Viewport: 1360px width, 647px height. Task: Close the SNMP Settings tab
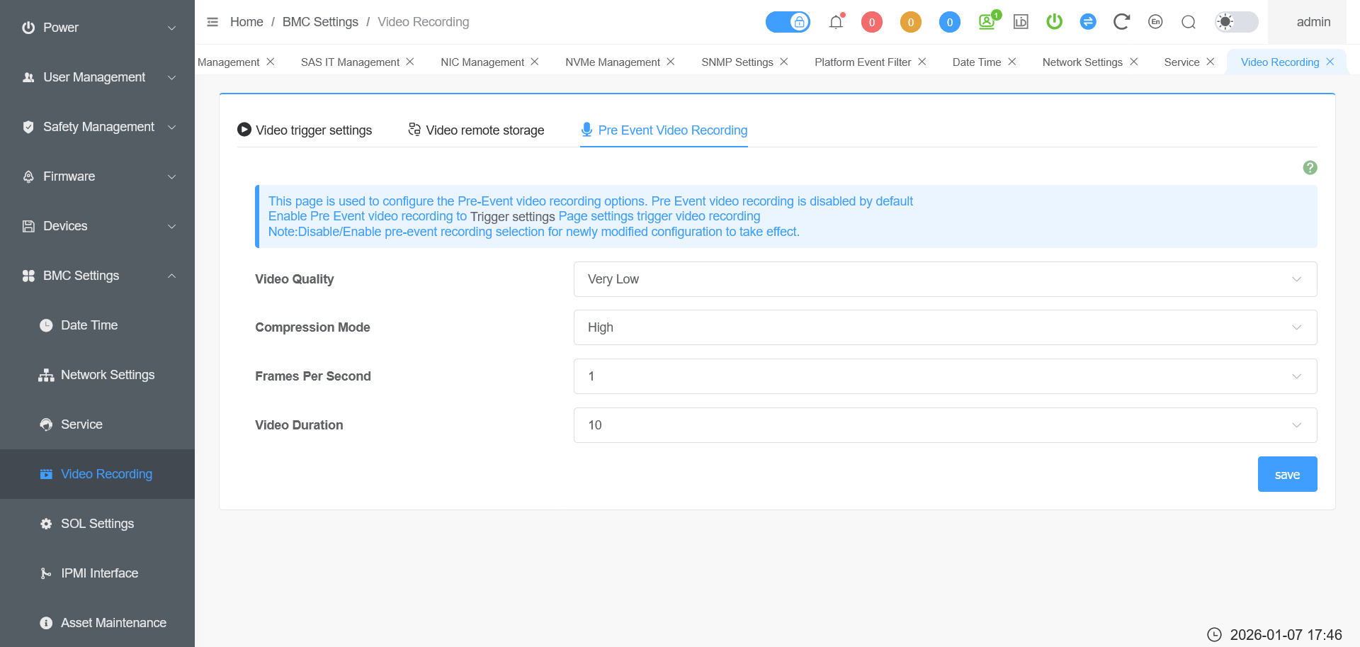pyautogui.click(x=784, y=62)
